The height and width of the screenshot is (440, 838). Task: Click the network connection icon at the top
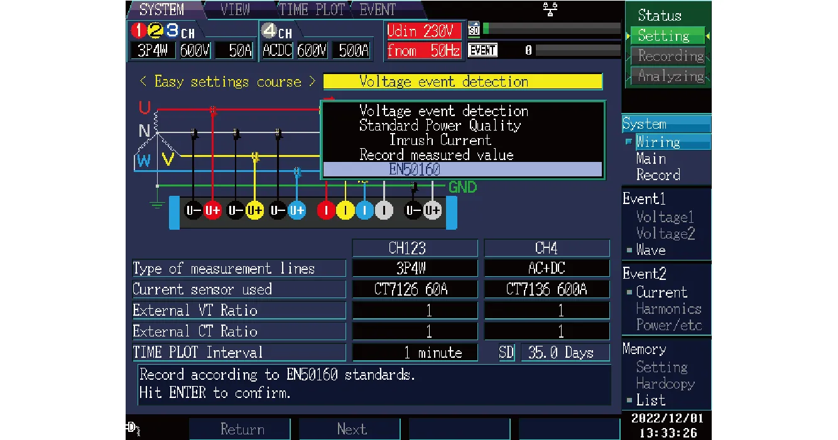[551, 9]
